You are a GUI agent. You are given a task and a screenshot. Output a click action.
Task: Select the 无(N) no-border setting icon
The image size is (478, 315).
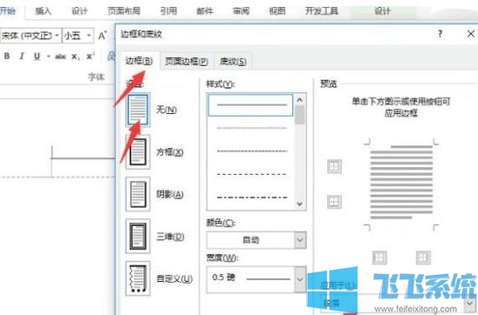(138, 110)
